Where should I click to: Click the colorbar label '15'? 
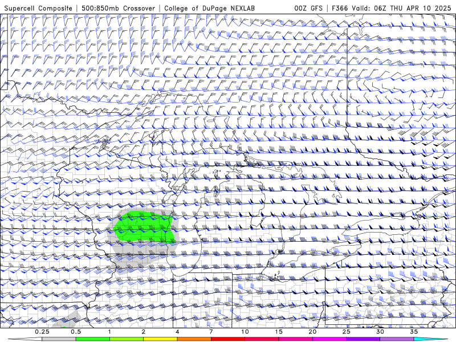pyautogui.click(x=279, y=332)
